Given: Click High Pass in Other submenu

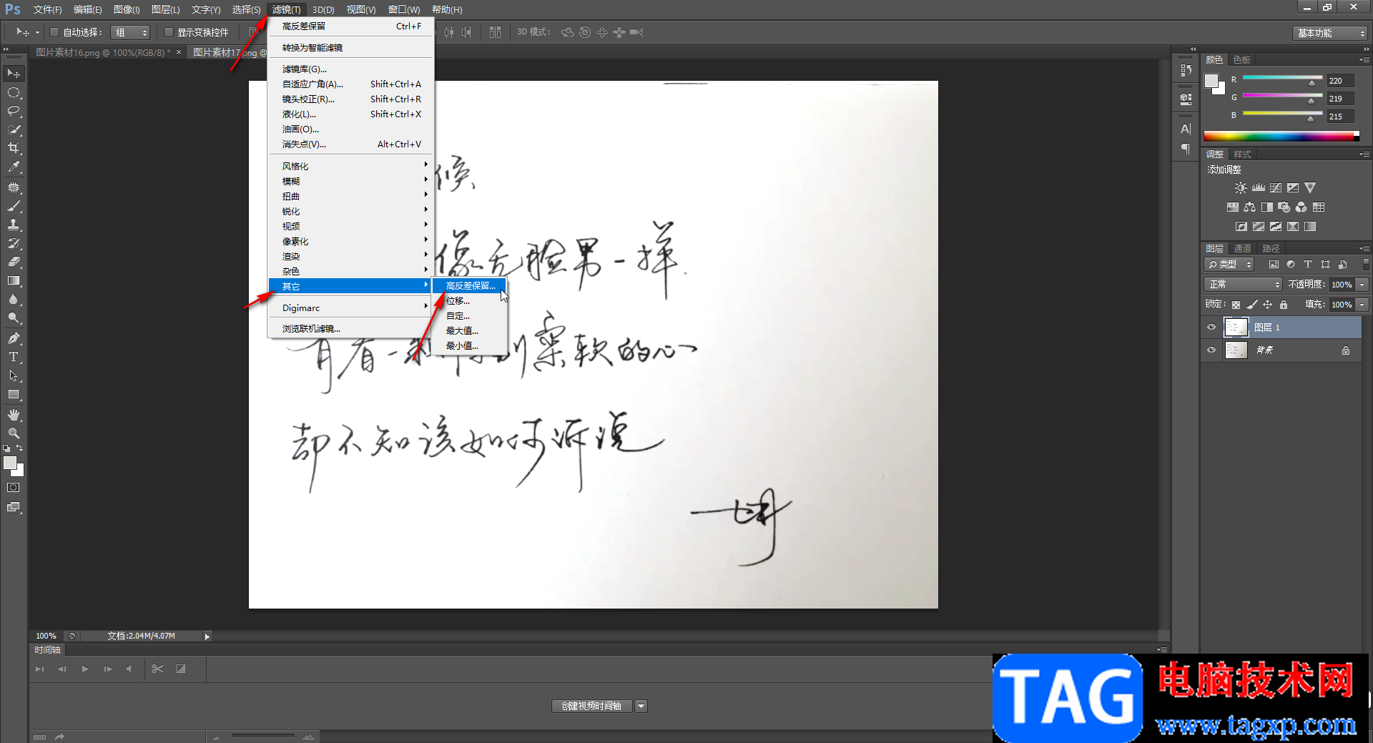Looking at the screenshot, I should (x=470, y=286).
